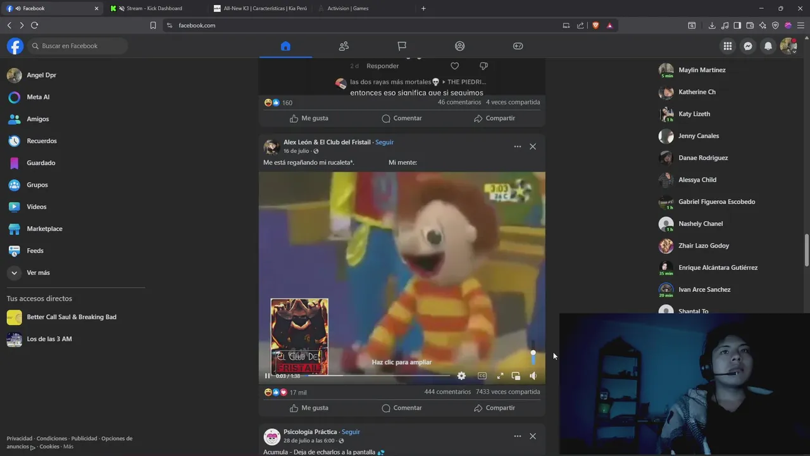
Task: Open Los de las 3 AM shortcut
Action: tap(75, 339)
